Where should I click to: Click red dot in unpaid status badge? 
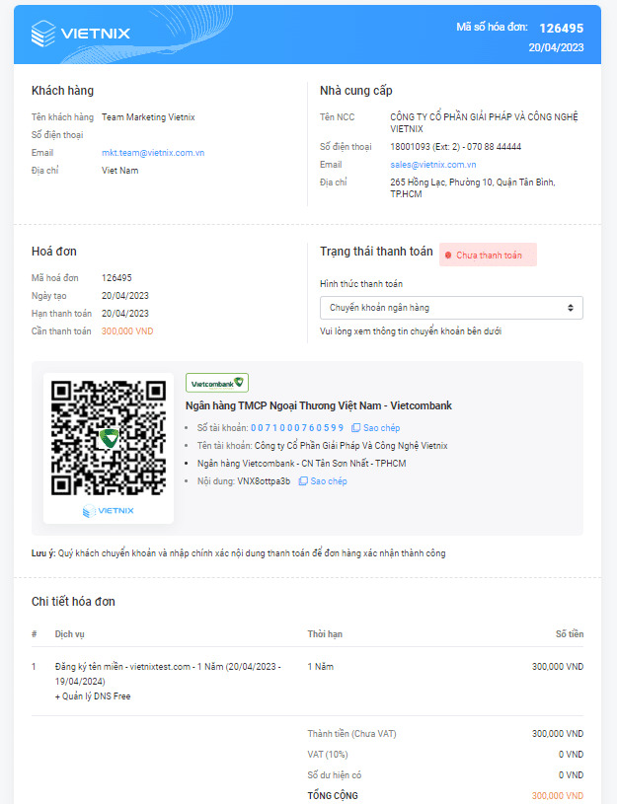point(448,256)
